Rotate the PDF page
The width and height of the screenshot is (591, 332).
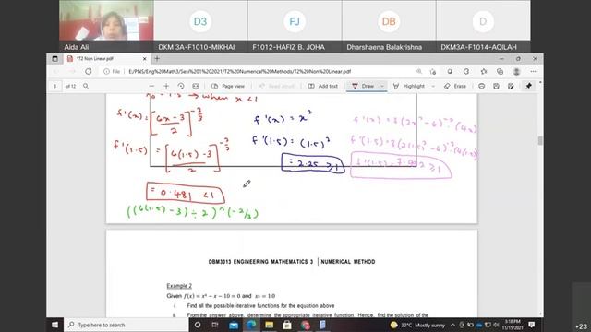181,86
